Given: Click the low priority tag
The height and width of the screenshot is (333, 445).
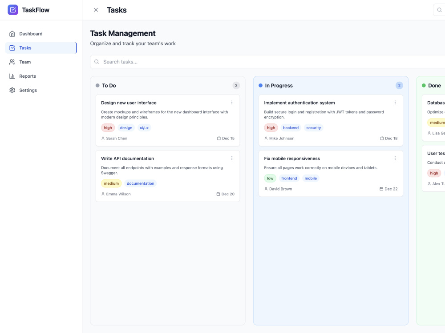Looking at the screenshot, I should coord(270,178).
